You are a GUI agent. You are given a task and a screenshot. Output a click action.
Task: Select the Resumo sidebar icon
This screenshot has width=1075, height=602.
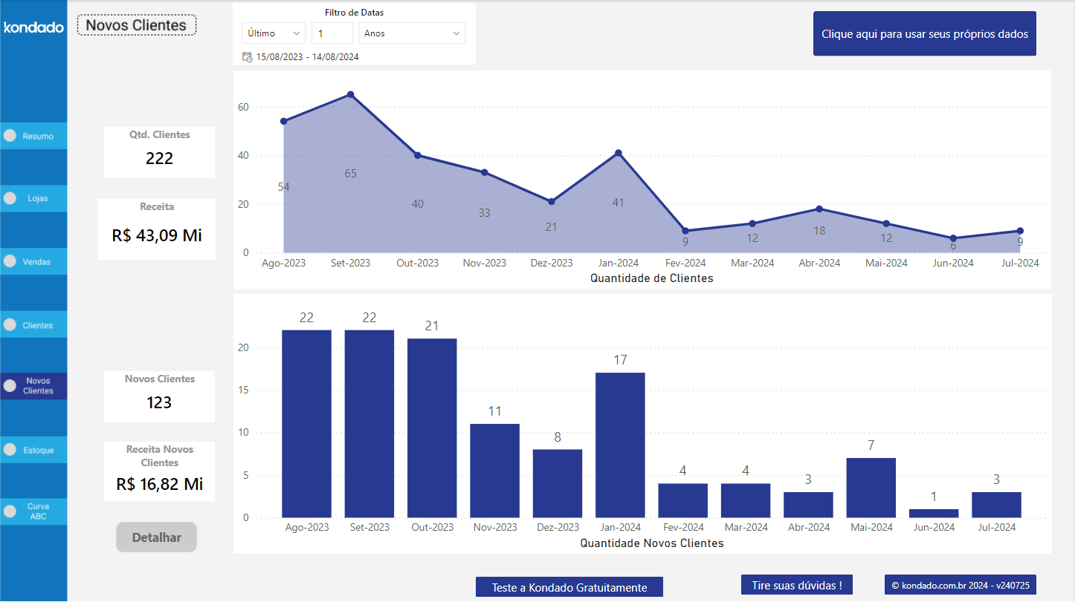pyautogui.click(x=33, y=136)
